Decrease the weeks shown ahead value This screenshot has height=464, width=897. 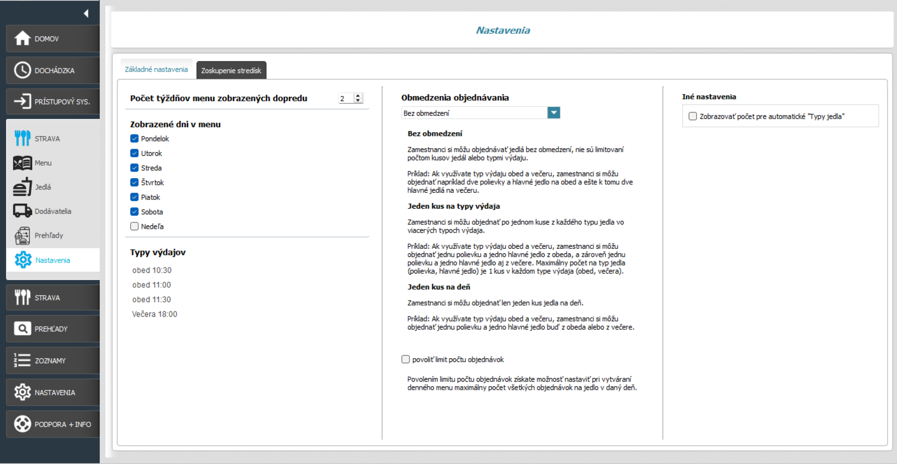tap(358, 100)
